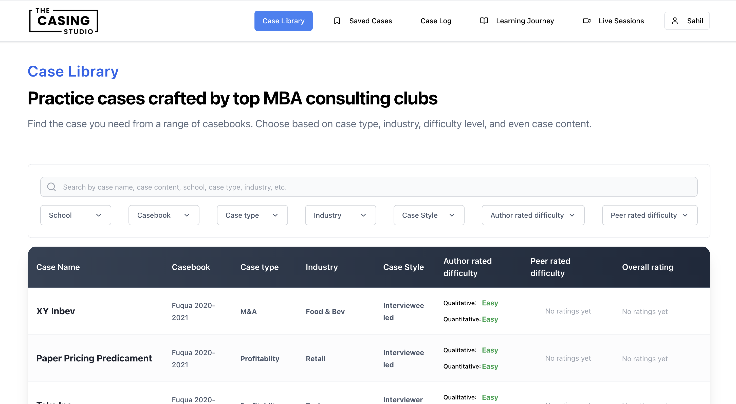Switch to the Case Library tab
Image resolution: width=736 pixels, height=404 pixels.
pyautogui.click(x=283, y=21)
